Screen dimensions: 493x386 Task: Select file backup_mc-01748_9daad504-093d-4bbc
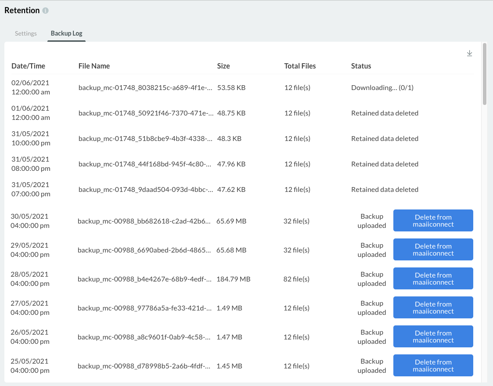pos(146,190)
